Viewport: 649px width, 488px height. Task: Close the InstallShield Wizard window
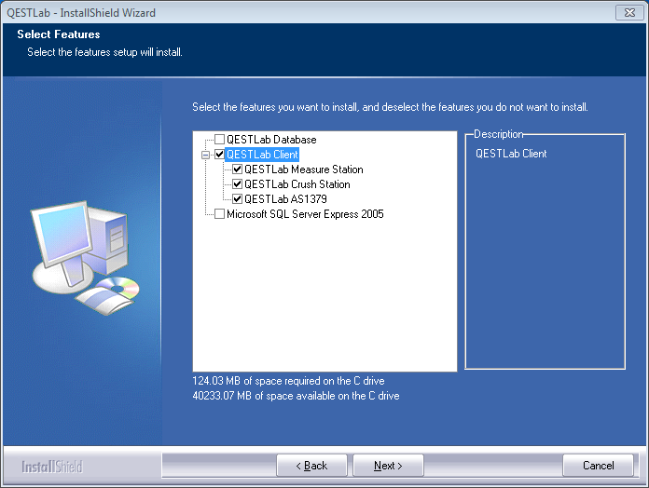click(x=628, y=12)
